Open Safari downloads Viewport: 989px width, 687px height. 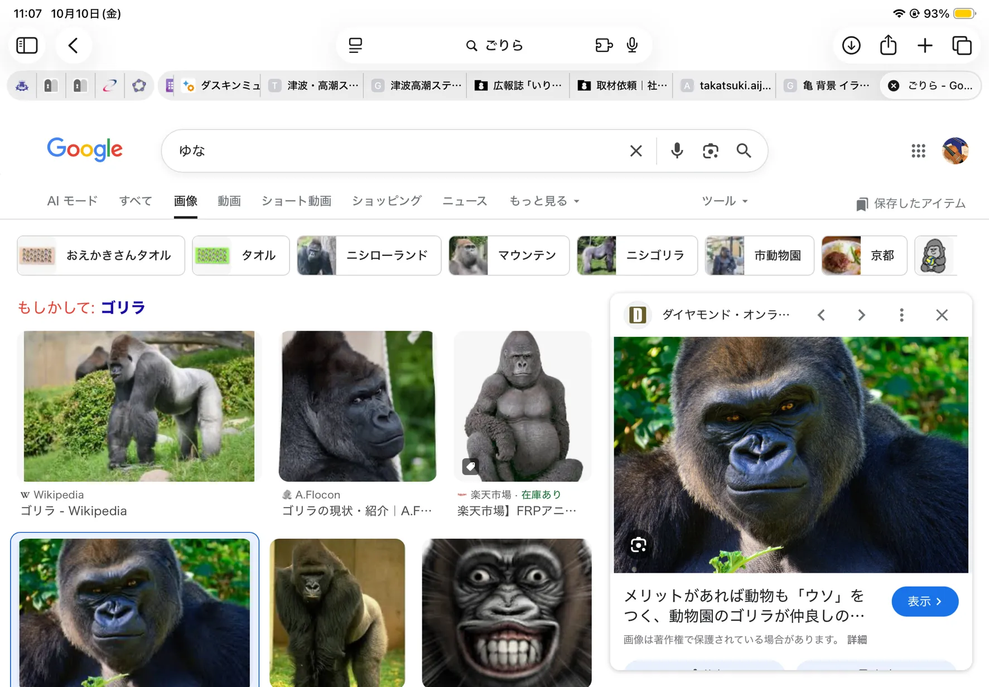pos(851,45)
